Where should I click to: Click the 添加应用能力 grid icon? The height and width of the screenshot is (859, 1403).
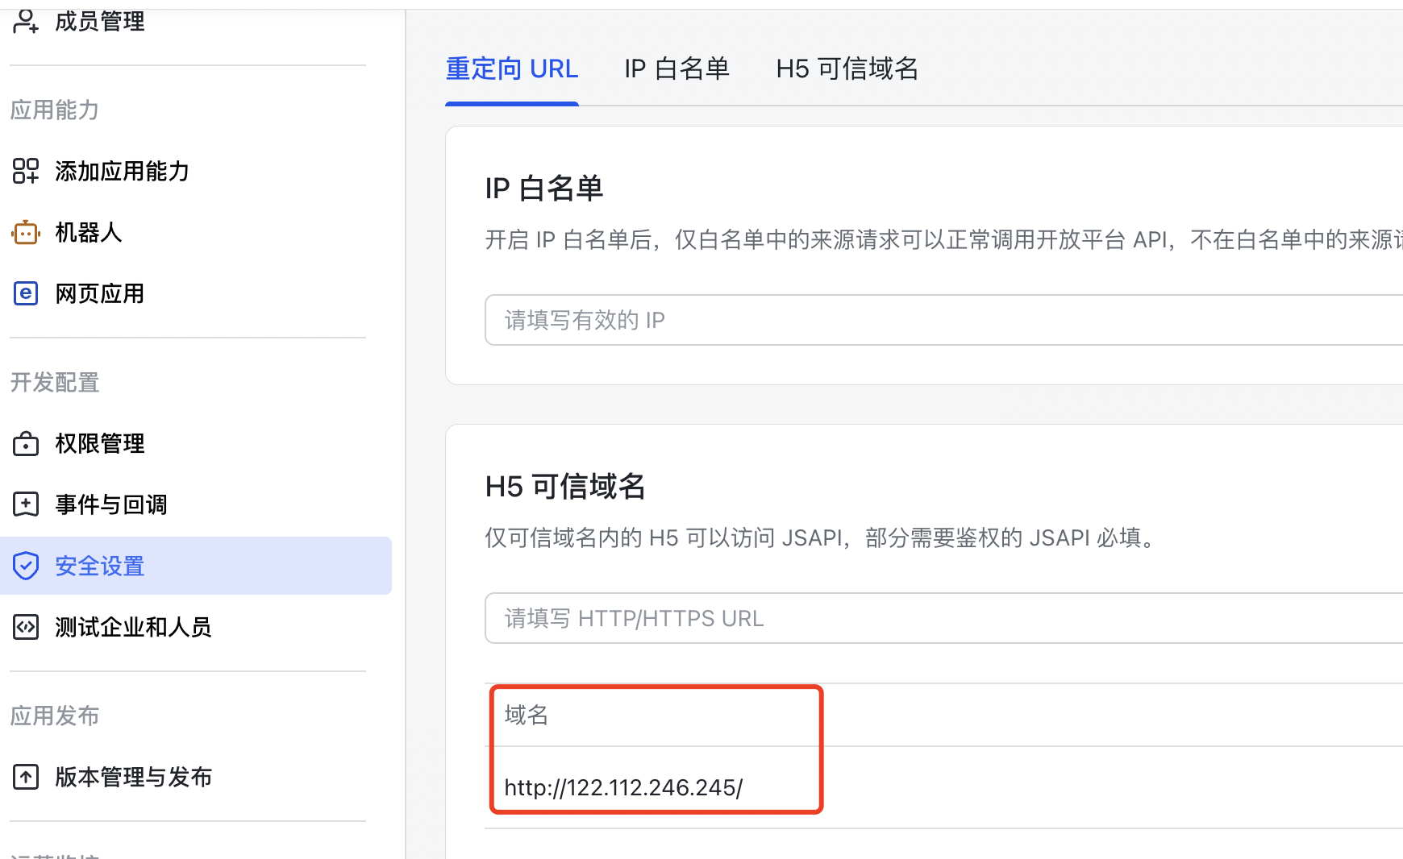[25, 171]
